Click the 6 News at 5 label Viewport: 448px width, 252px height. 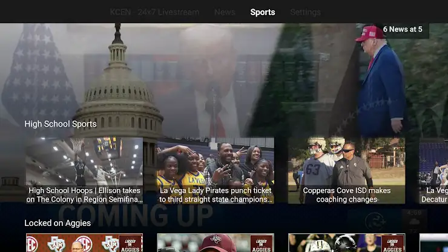click(403, 30)
